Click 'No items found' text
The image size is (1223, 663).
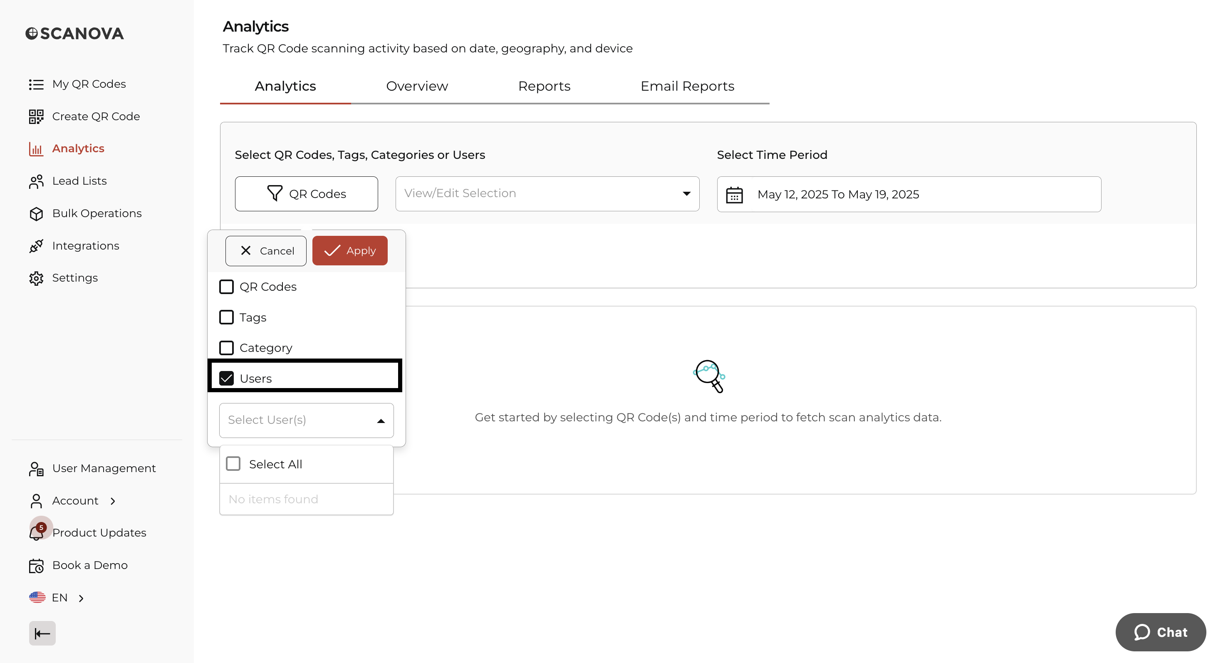(273, 499)
